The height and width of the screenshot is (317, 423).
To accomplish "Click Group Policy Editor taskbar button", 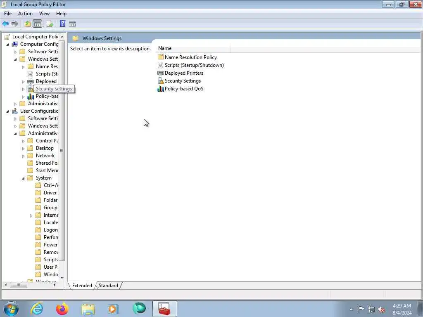I will tap(164, 309).
